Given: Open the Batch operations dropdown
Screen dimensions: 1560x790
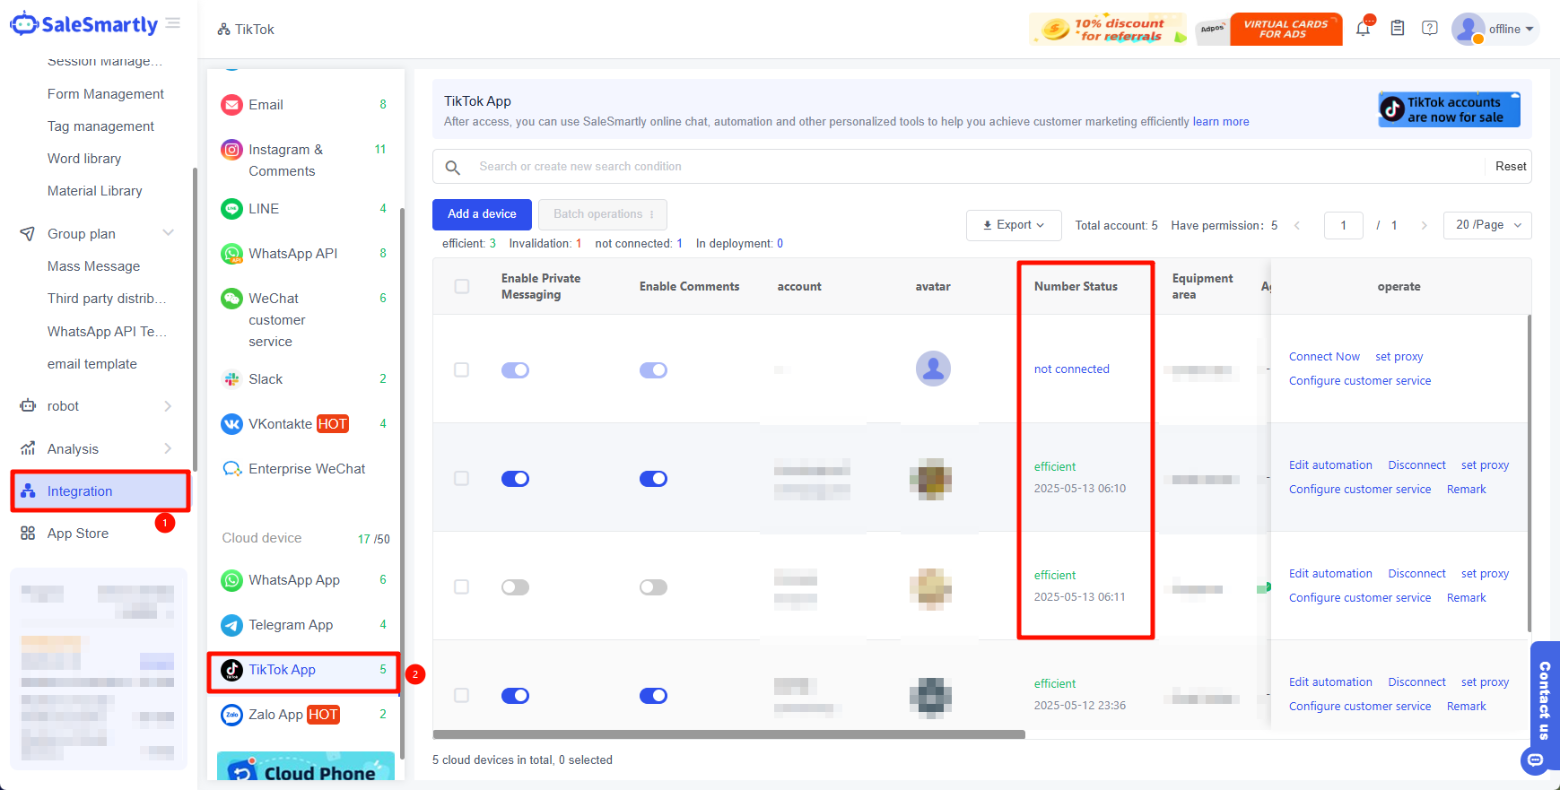Looking at the screenshot, I should tap(603, 214).
